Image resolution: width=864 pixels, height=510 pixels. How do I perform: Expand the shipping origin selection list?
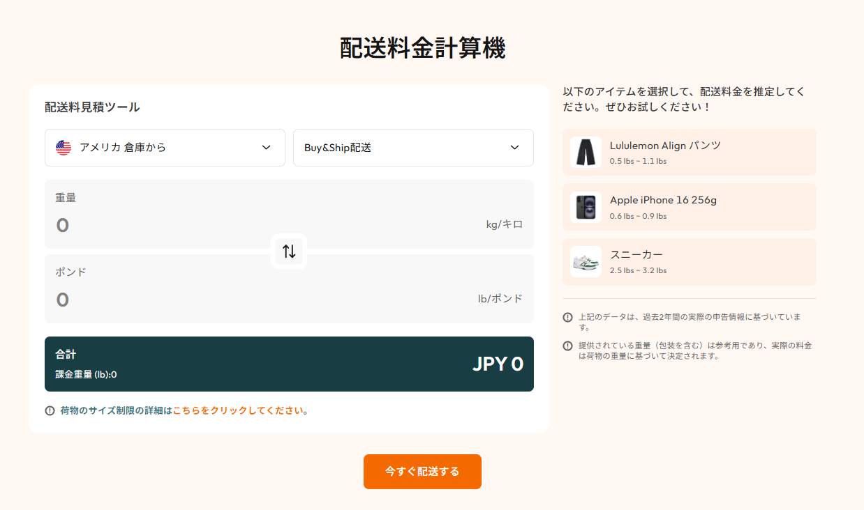click(x=165, y=148)
